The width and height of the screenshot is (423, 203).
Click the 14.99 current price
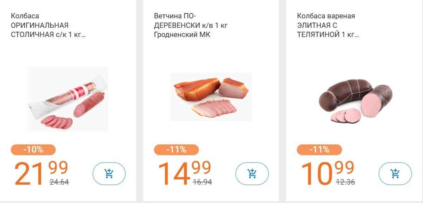(x=184, y=173)
